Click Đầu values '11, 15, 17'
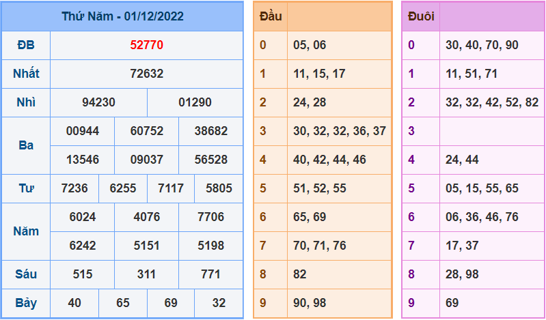Image resolution: width=546 pixels, height=320 pixels. (x=319, y=74)
